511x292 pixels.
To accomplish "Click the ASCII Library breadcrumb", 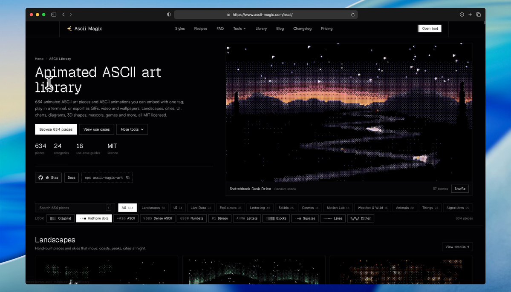I will 60,59.
